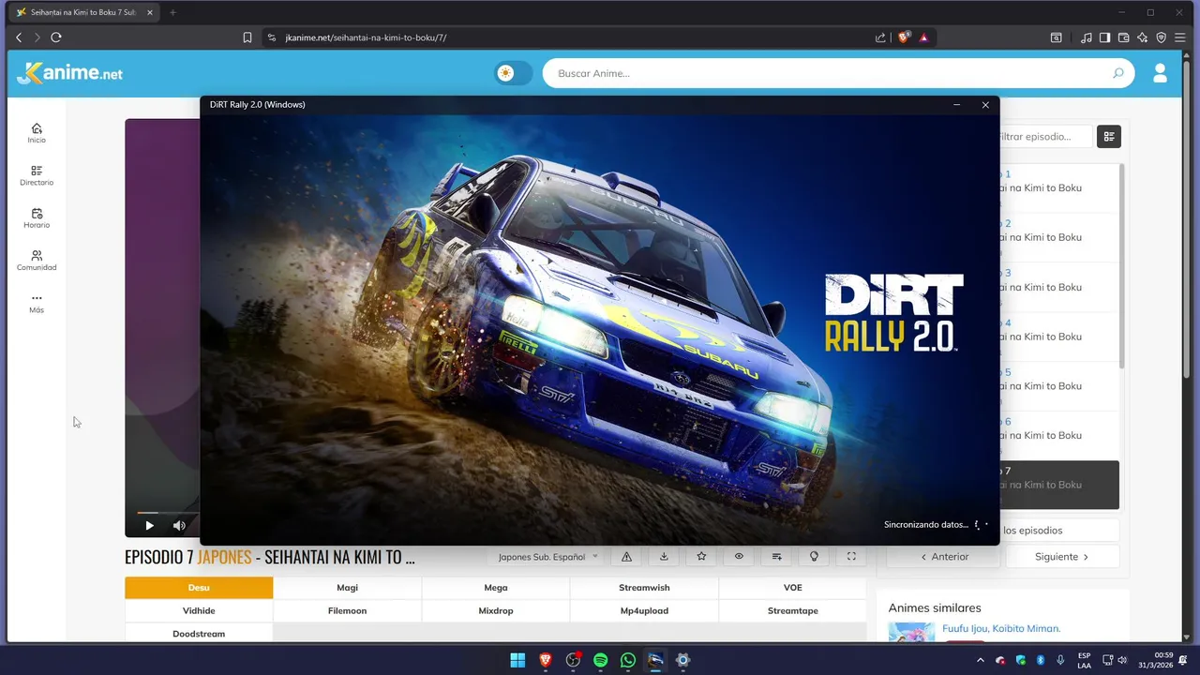Click the add to playlist icon

pyautogui.click(x=776, y=557)
